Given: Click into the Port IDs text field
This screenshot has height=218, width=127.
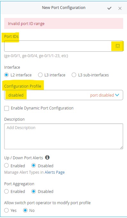Looking at the screenshot, I should point(64,46).
